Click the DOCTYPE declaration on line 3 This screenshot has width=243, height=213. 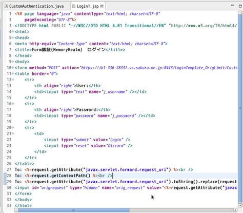[126, 26]
